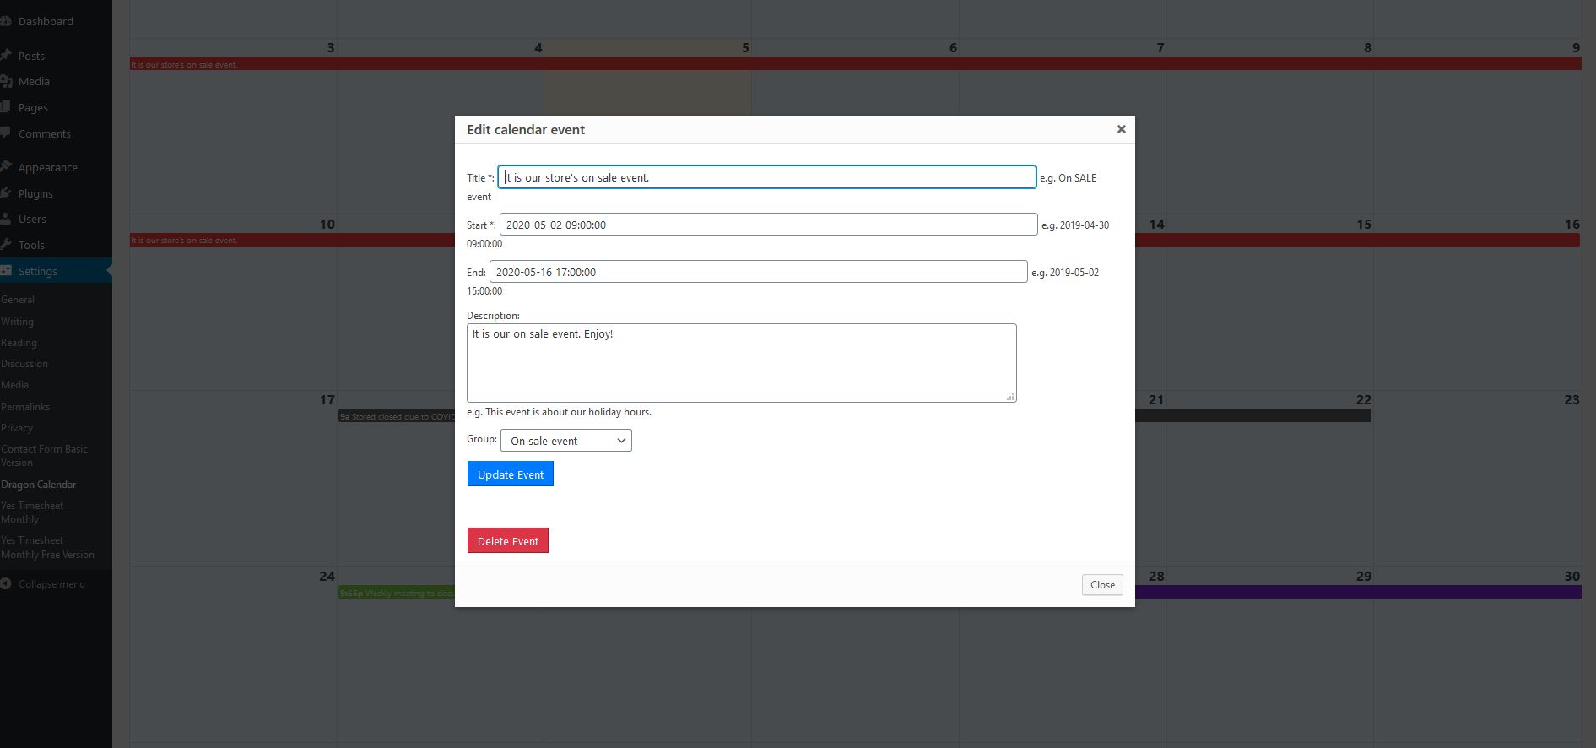Open Privacy settings submenu link
This screenshot has height=748, width=1596.
(x=17, y=428)
